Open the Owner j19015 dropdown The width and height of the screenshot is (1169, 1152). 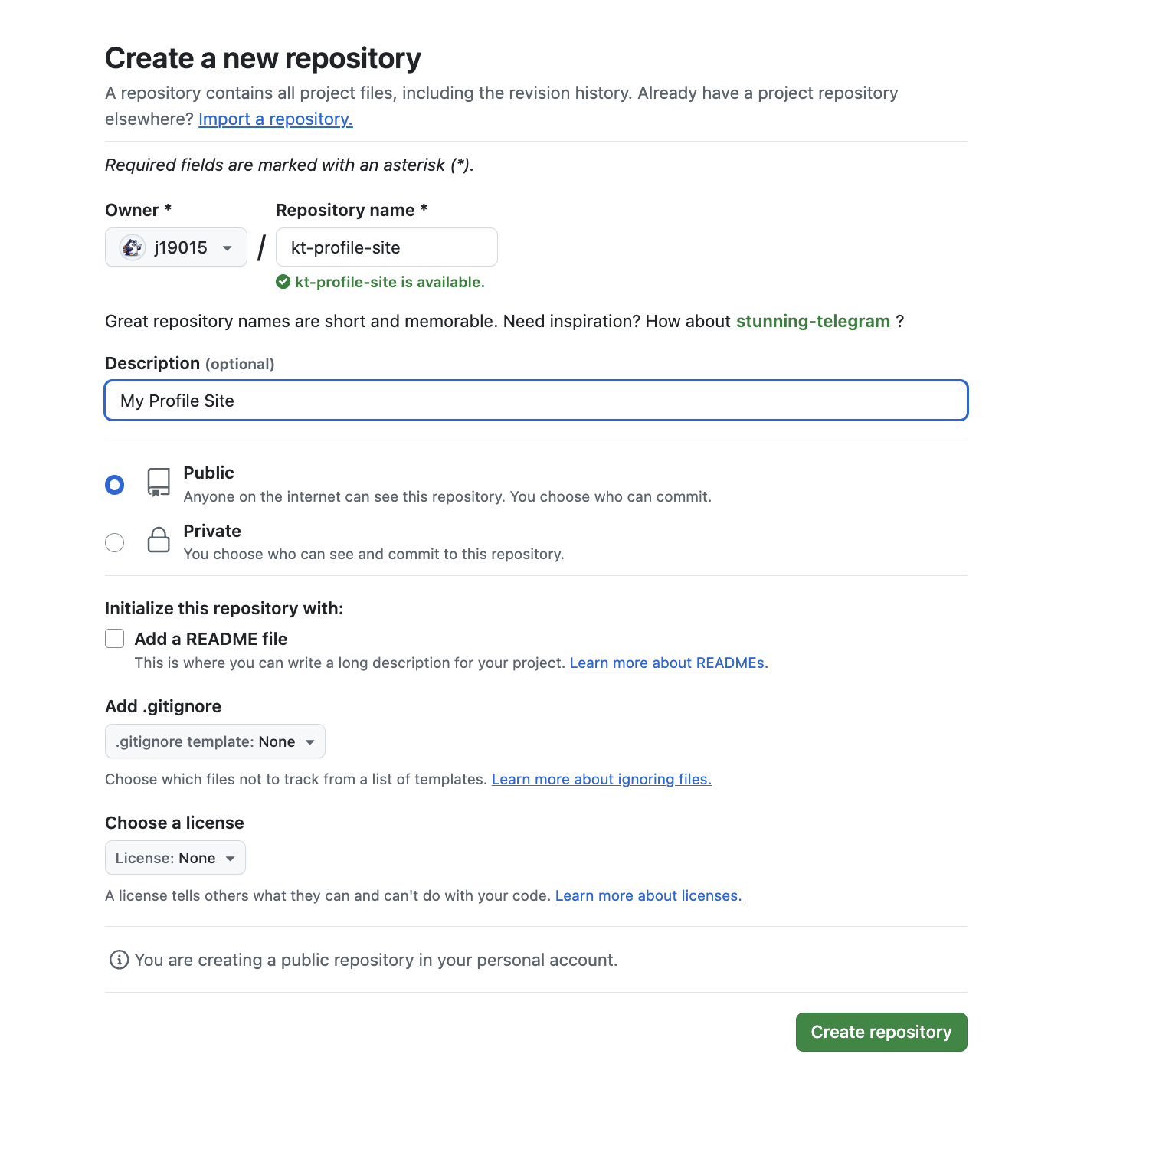coord(176,247)
